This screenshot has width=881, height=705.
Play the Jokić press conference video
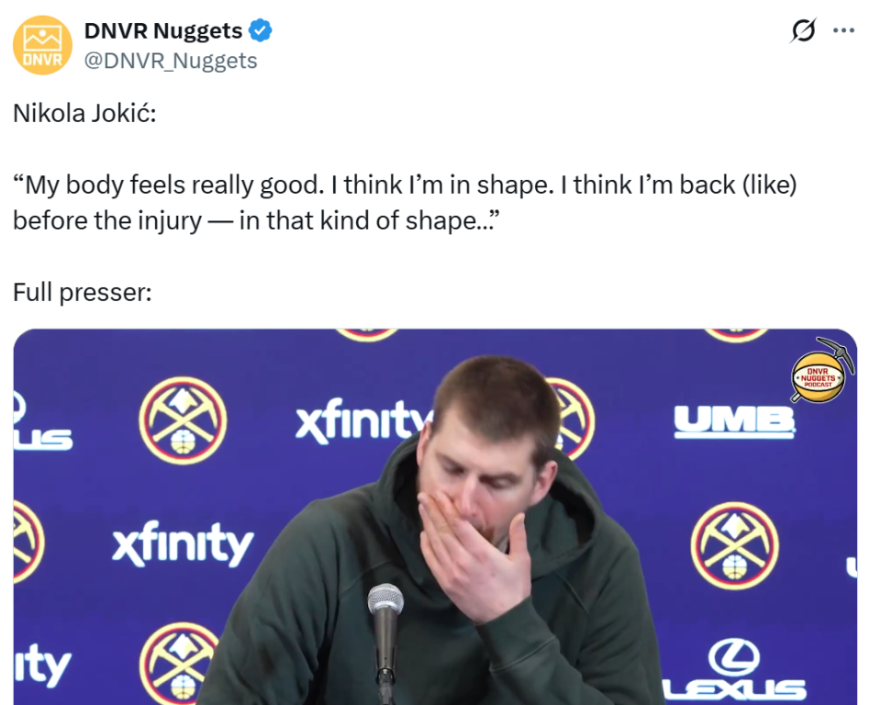pyautogui.click(x=435, y=517)
